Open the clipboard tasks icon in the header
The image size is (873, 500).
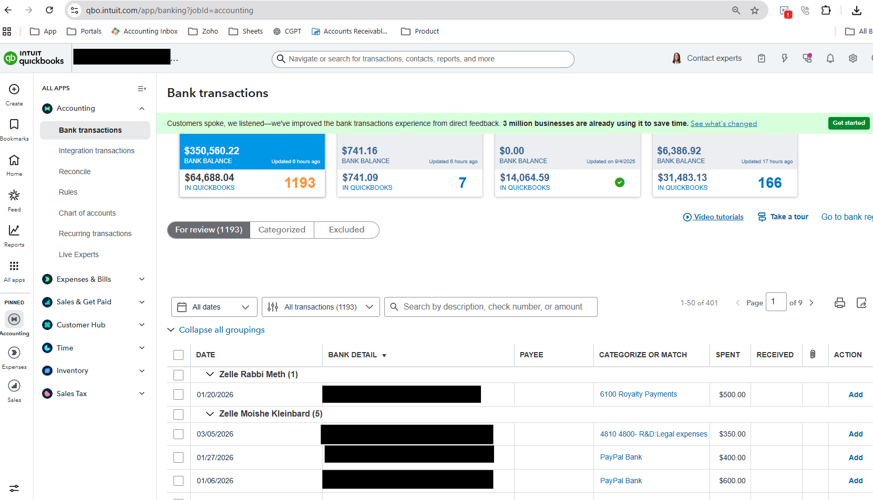click(x=762, y=58)
